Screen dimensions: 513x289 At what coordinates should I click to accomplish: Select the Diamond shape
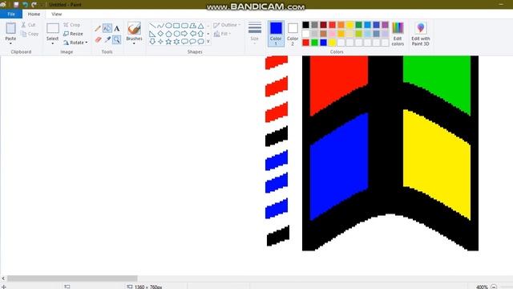point(160,34)
